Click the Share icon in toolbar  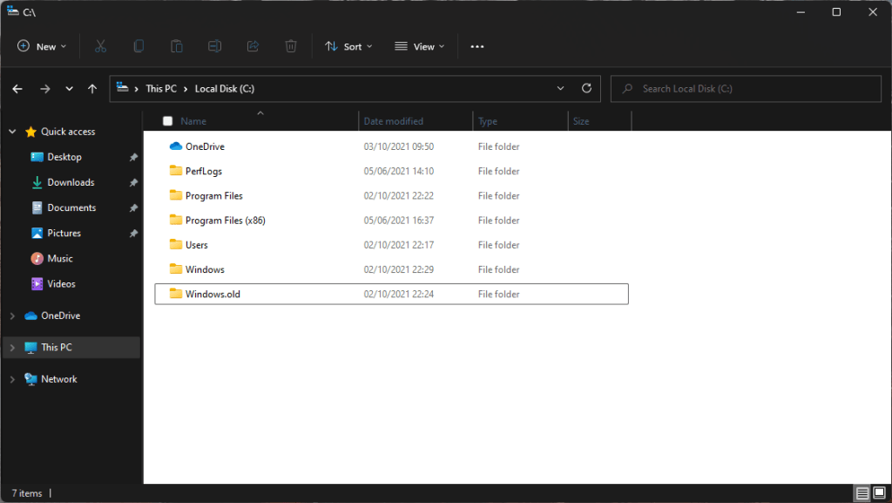click(253, 46)
